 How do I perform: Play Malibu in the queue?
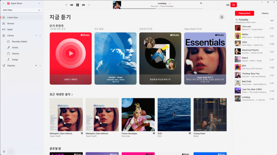[x=254, y=36]
